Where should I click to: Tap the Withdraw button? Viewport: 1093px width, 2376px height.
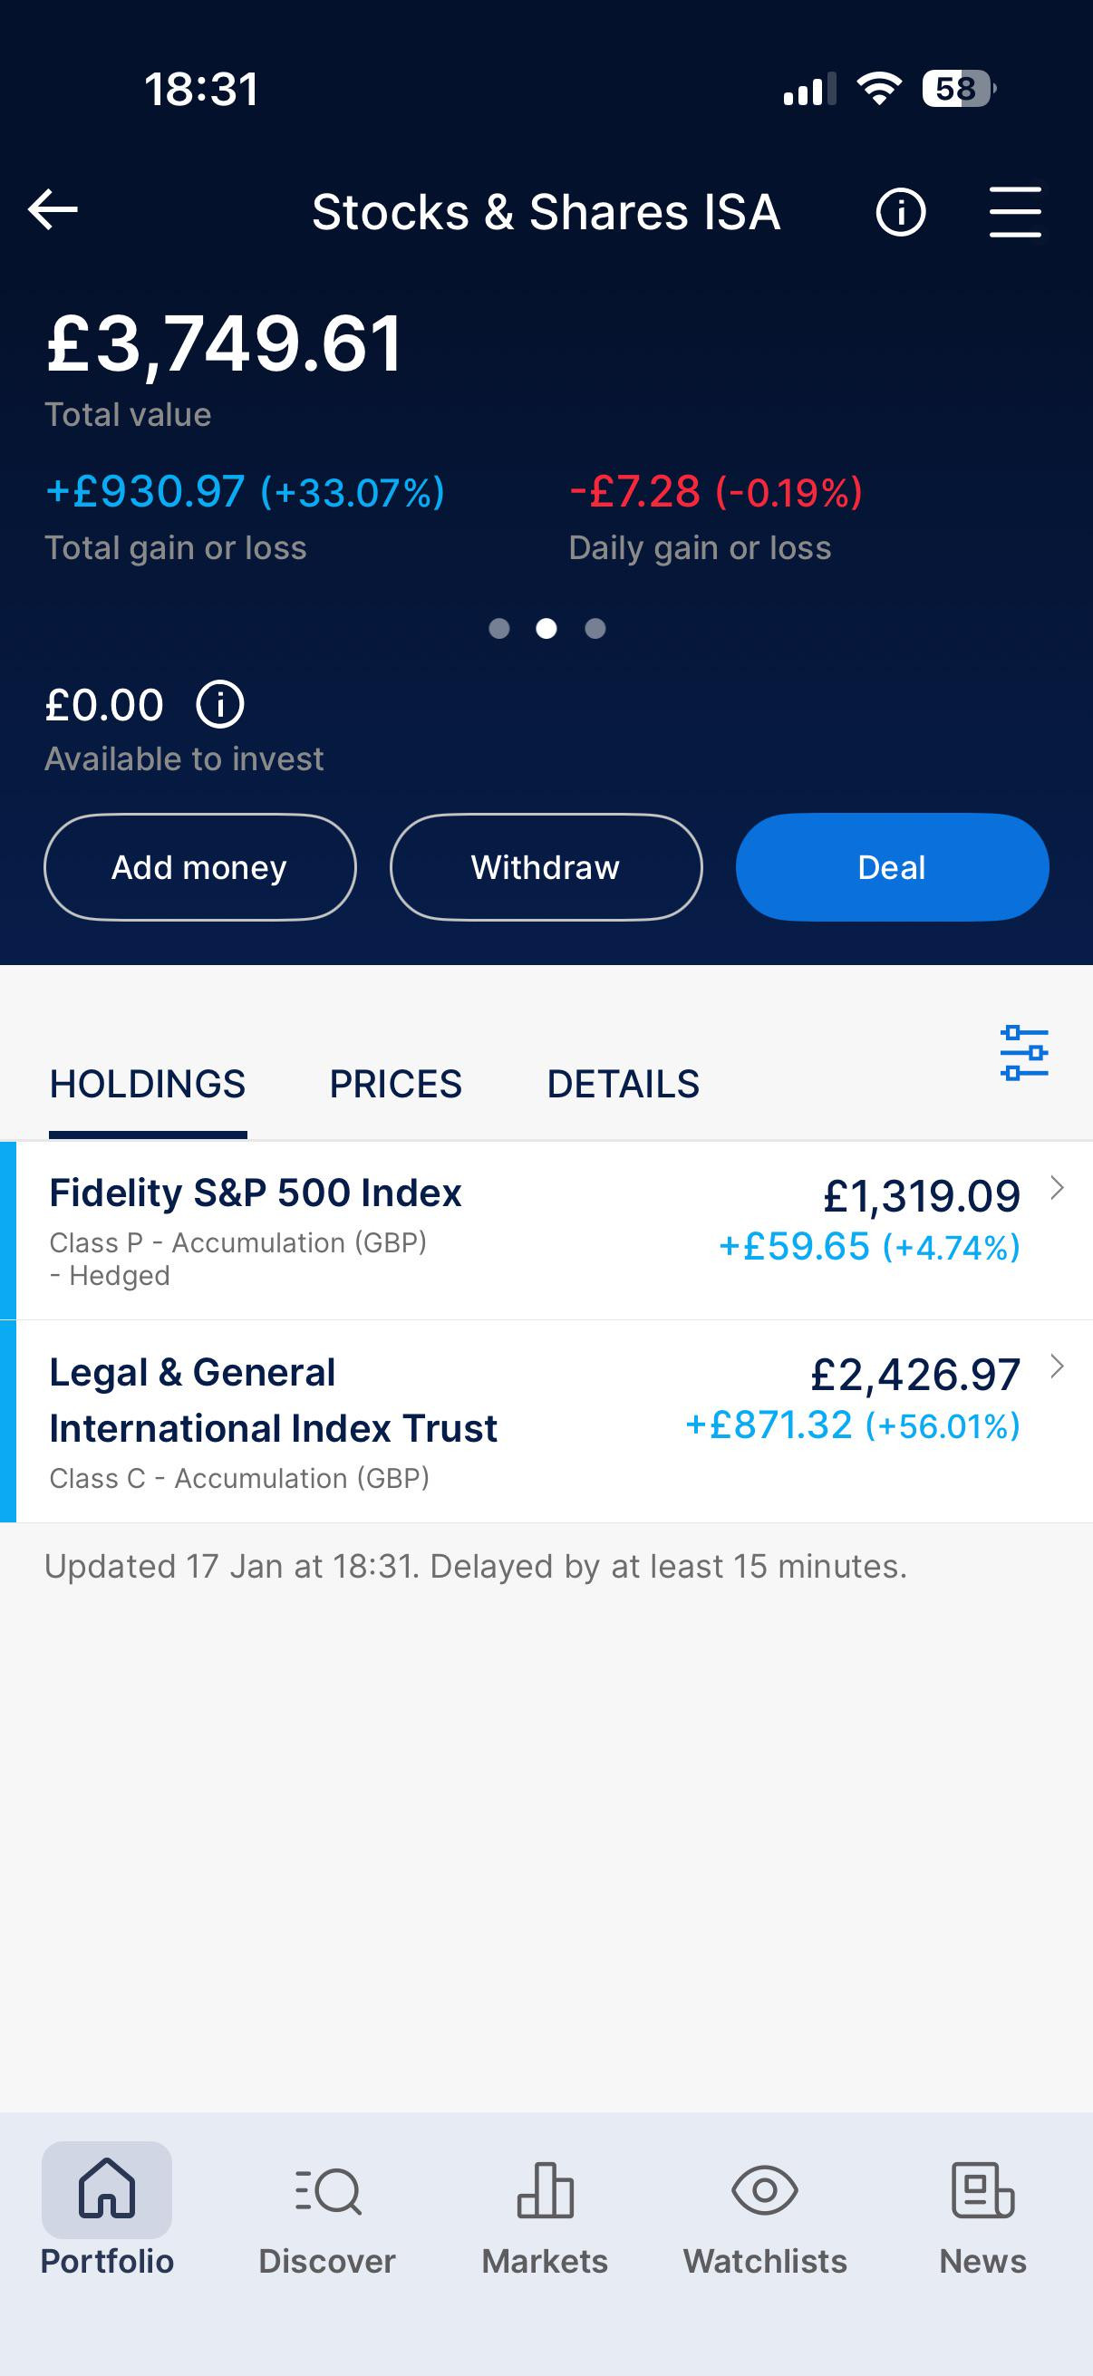tap(546, 867)
